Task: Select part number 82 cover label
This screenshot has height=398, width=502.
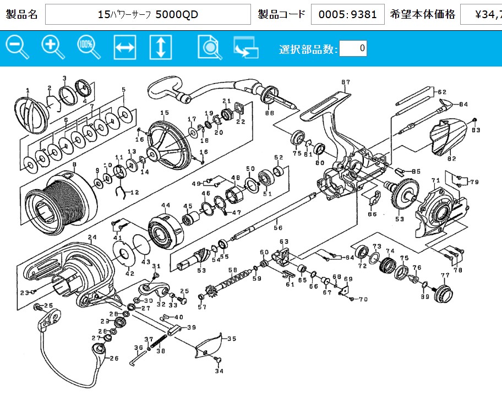Action: (x=452, y=158)
